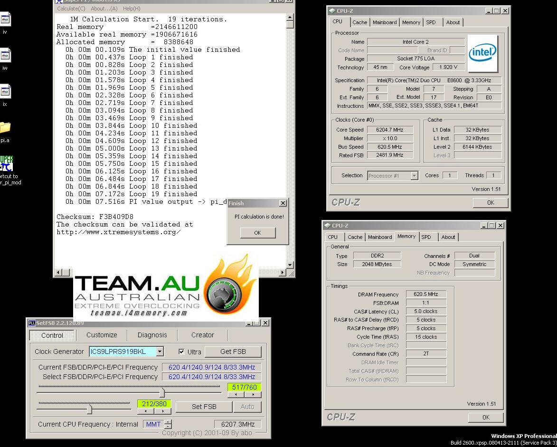Click OK in the Memory CPU-Z window

pos(486,418)
